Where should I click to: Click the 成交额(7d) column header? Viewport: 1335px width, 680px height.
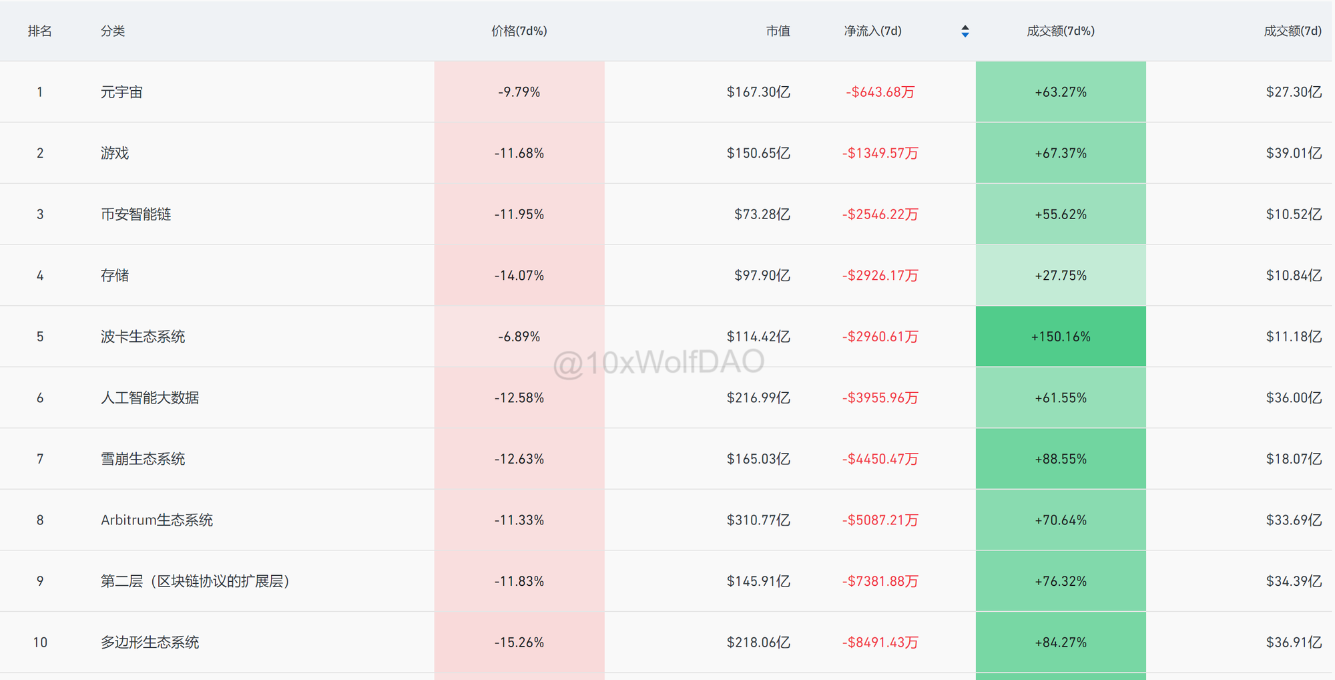1292,31
